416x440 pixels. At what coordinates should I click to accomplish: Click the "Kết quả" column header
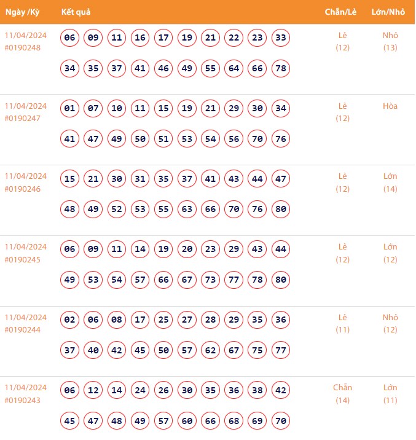76,12
